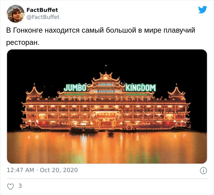Click the like count number 3
The width and height of the screenshot is (214, 195).
[20, 186]
